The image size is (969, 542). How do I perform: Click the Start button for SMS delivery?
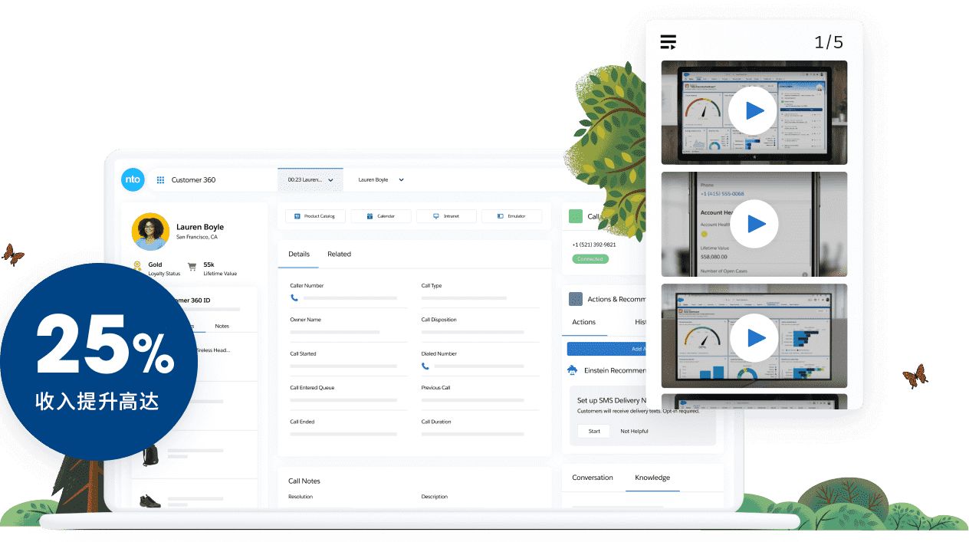coord(594,431)
